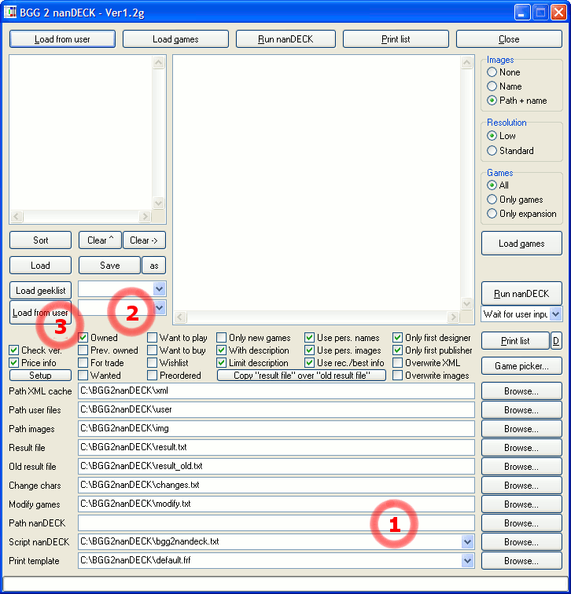Click the Load button under Sort
Viewport: 571px width, 594px height.
[41, 266]
